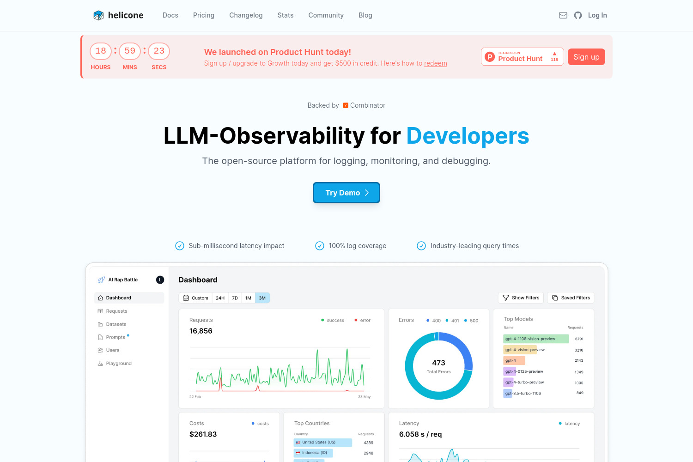Click the Product Hunt upvote arrow
This screenshot has height=462, width=693.
[554, 54]
